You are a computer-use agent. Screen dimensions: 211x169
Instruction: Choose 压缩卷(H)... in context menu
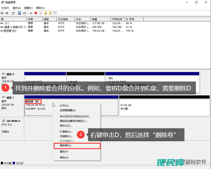pos(66,136)
